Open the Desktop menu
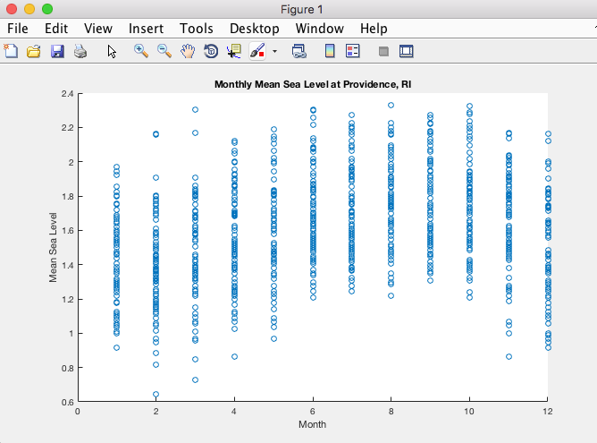597x443 pixels. point(254,29)
